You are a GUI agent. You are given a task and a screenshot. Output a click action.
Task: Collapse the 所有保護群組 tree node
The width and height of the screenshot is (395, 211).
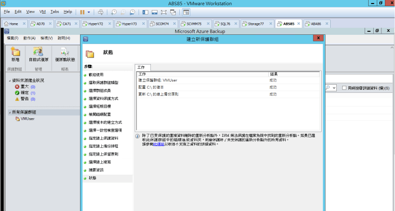coord(10,112)
